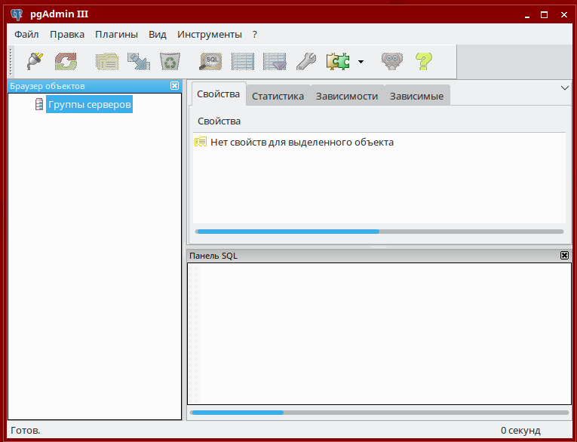Open the plugins dropdown arrow
Screen dimensions: 577x442
(361, 61)
